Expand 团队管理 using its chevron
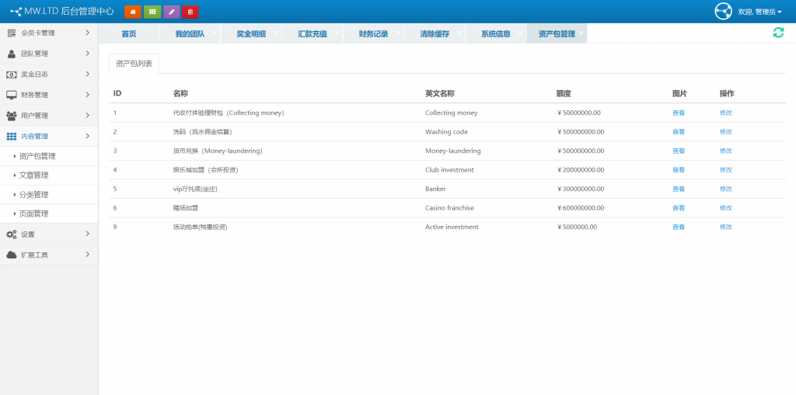 click(x=87, y=54)
